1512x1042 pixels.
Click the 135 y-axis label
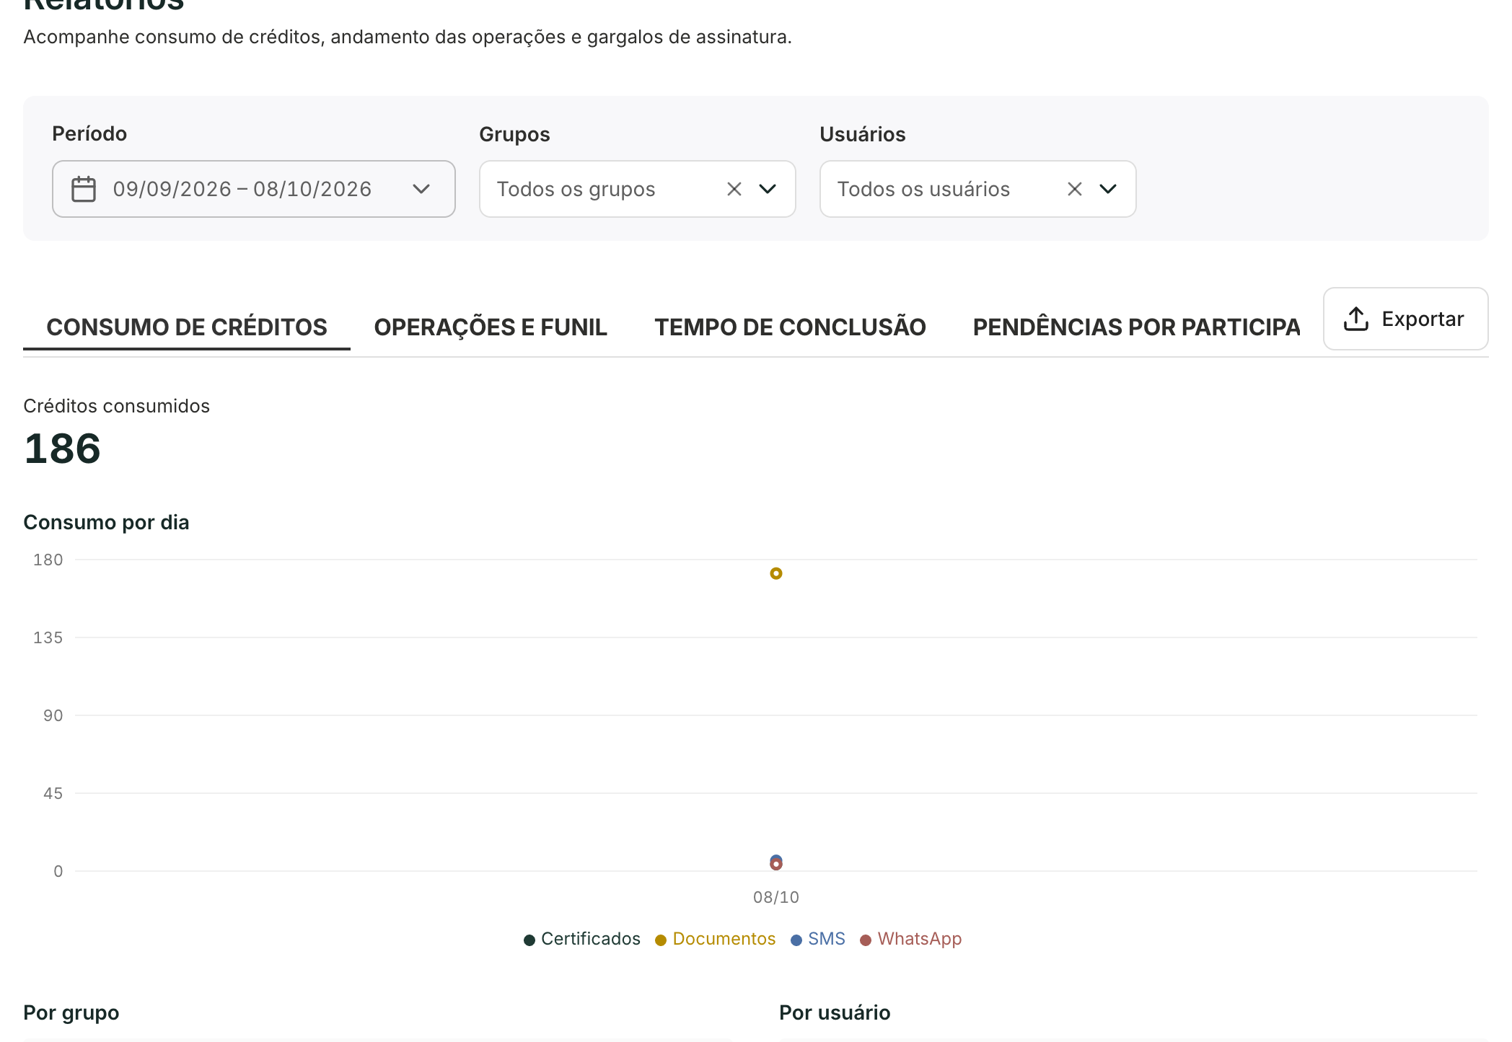48,637
